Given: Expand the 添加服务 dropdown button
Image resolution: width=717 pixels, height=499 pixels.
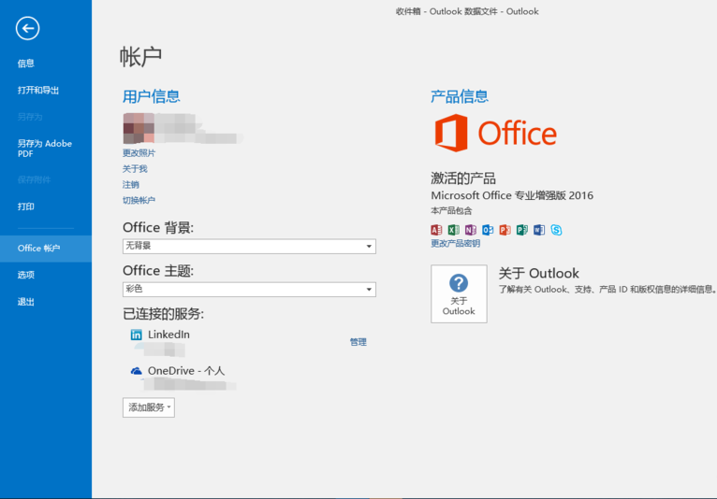Looking at the screenshot, I should pyautogui.click(x=149, y=407).
